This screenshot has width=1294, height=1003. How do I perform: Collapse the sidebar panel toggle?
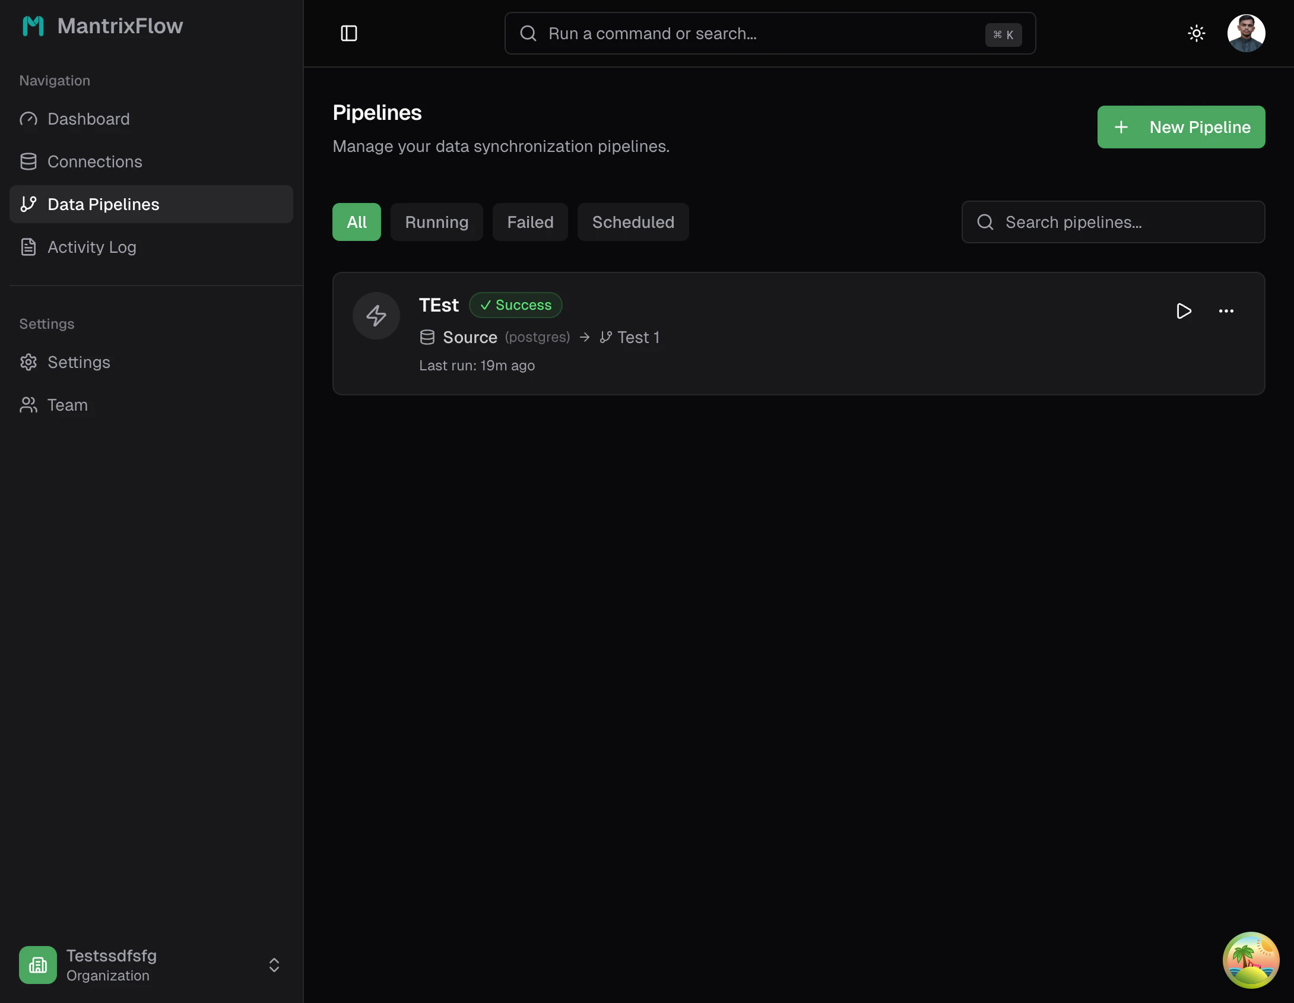coord(348,33)
